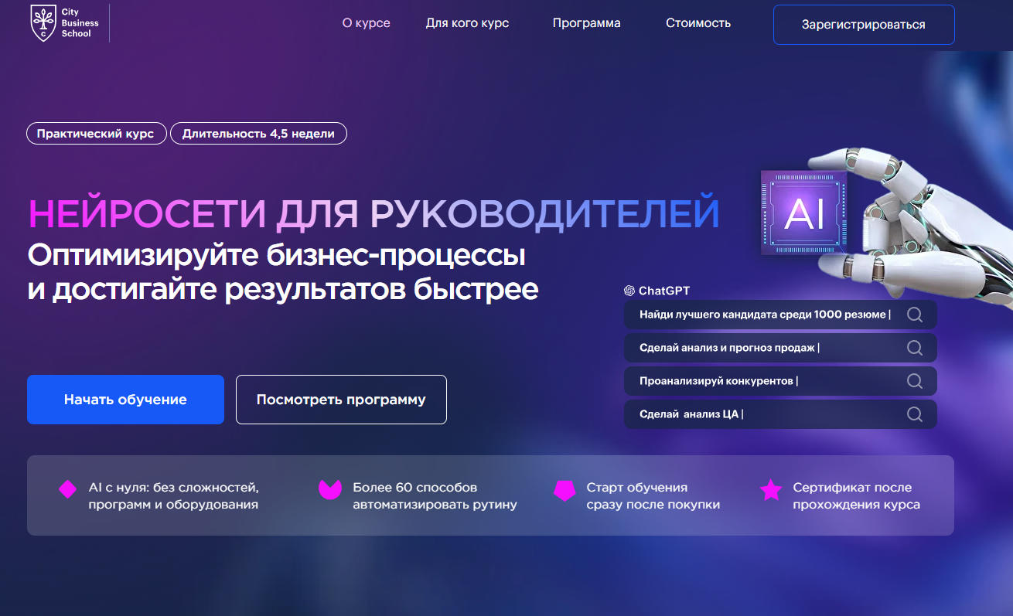The image size is (1013, 616).
Task: Click the 'Проанализируй конкурентов' field
Action: (780, 381)
